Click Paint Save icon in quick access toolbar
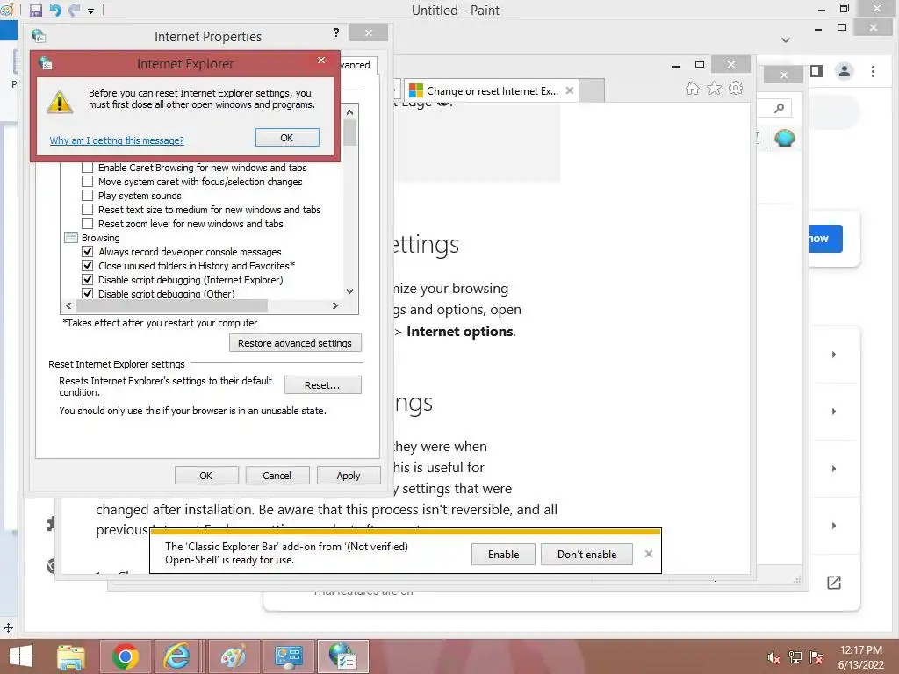This screenshot has height=674, width=899. click(x=35, y=11)
